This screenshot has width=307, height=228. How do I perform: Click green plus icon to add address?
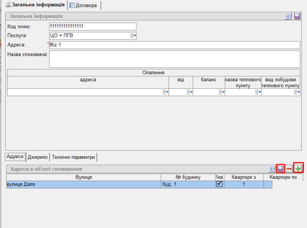pyautogui.click(x=298, y=169)
